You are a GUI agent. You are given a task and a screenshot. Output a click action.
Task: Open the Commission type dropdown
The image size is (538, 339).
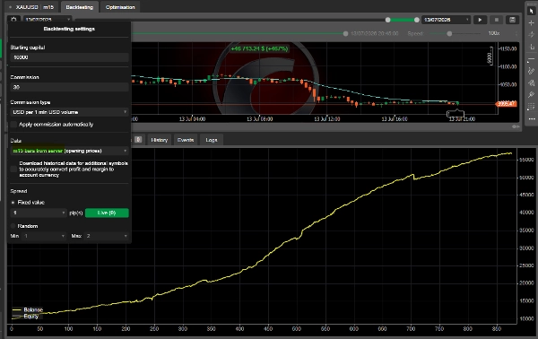click(x=69, y=112)
